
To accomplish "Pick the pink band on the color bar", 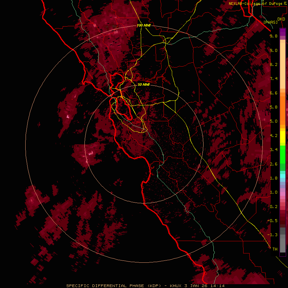I will pyautogui.click(x=283, y=194).
